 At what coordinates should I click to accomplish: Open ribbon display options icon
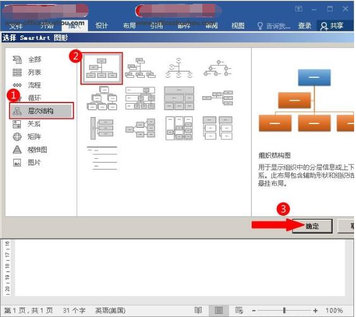coord(298,9)
